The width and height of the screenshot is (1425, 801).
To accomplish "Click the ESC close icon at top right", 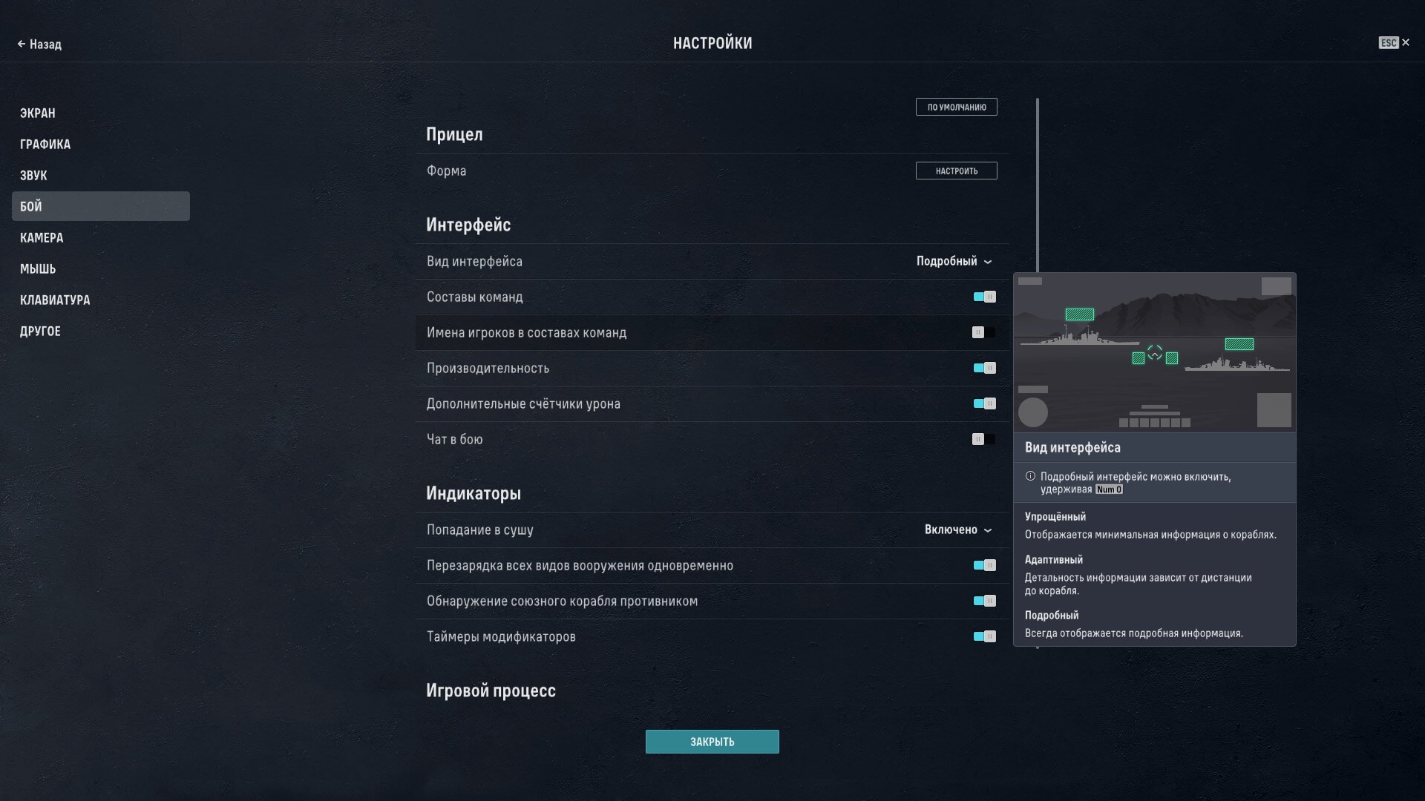I will coord(1405,43).
